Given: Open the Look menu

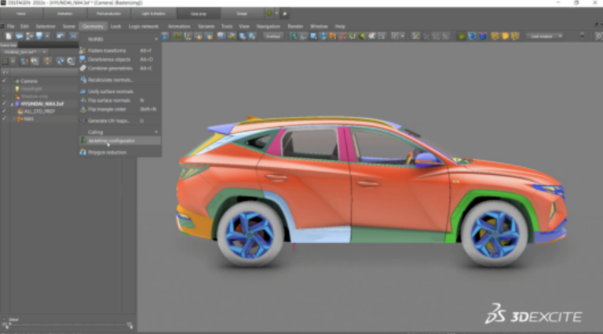Looking at the screenshot, I should 115,26.
